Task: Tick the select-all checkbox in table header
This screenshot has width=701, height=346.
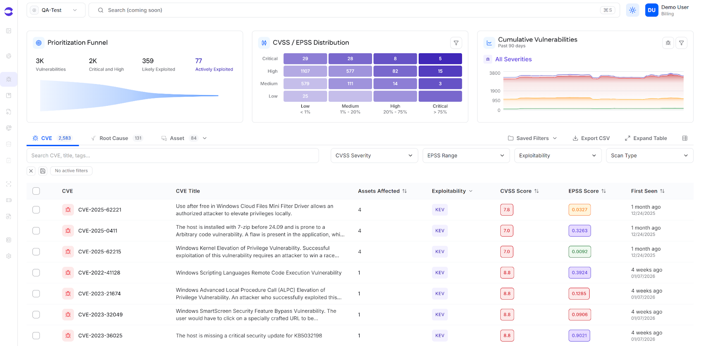Action: click(x=36, y=191)
